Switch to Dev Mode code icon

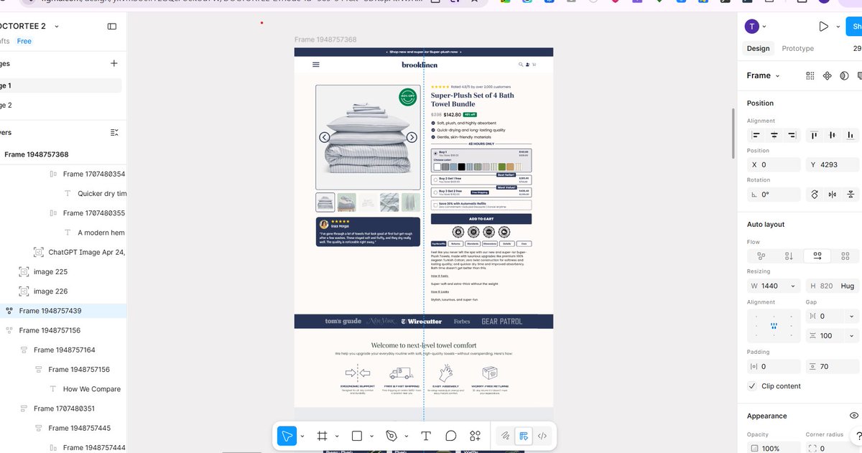(x=542, y=436)
